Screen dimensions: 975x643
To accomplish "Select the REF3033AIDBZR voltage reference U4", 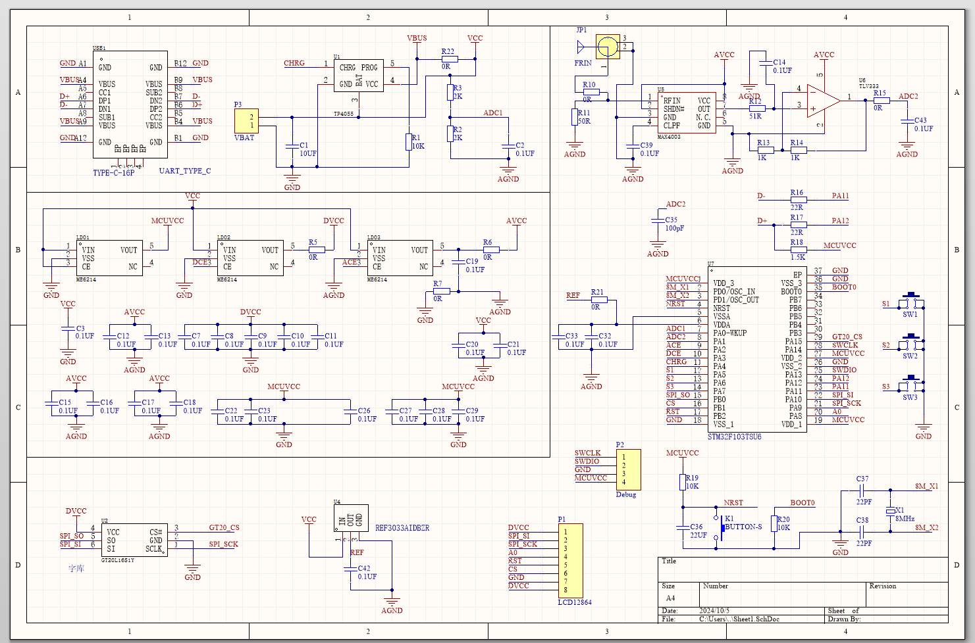I will pos(350,519).
